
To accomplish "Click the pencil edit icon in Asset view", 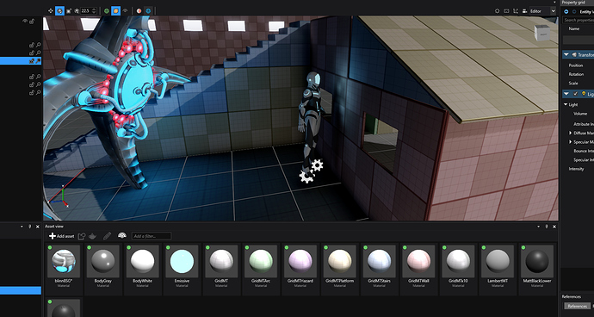I will [108, 236].
